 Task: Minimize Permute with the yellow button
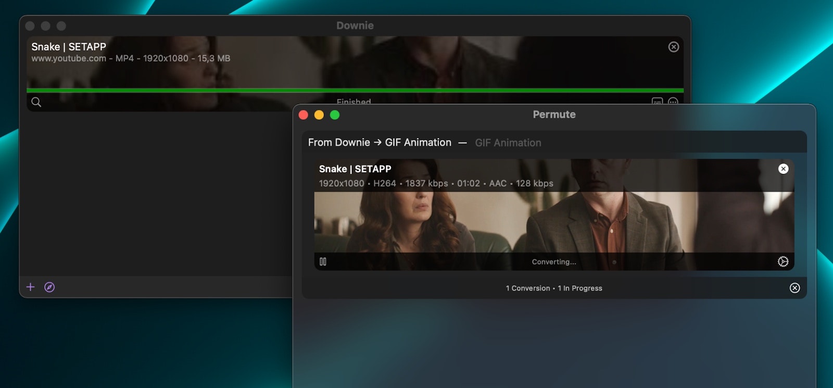(x=319, y=115)
